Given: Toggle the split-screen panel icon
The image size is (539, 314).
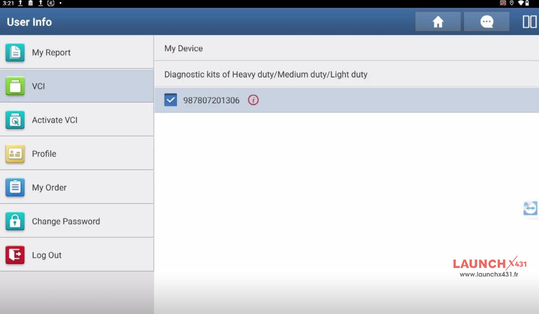Looking at the screenshot, I should point(529,22).
